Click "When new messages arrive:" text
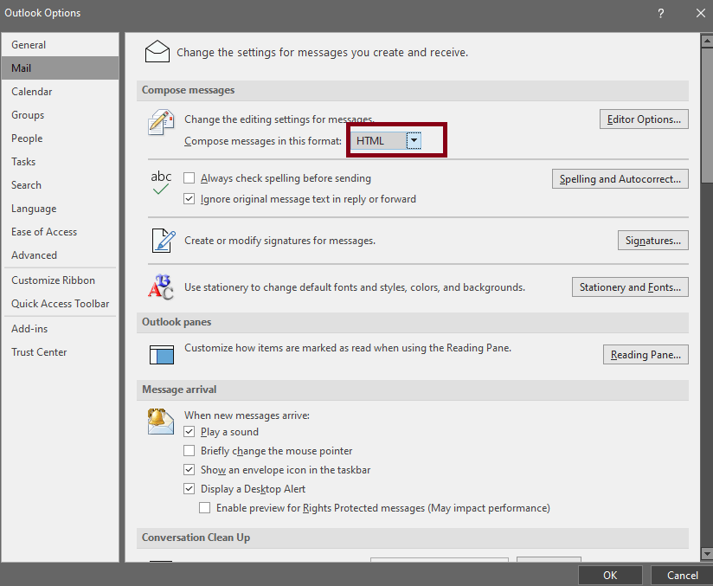The image size is (713, 586). [247, 415]
